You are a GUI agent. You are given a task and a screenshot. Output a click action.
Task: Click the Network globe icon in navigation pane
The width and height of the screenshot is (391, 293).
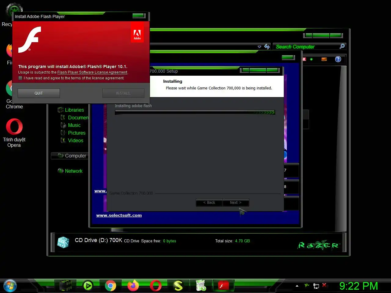[x=60, y=171]
